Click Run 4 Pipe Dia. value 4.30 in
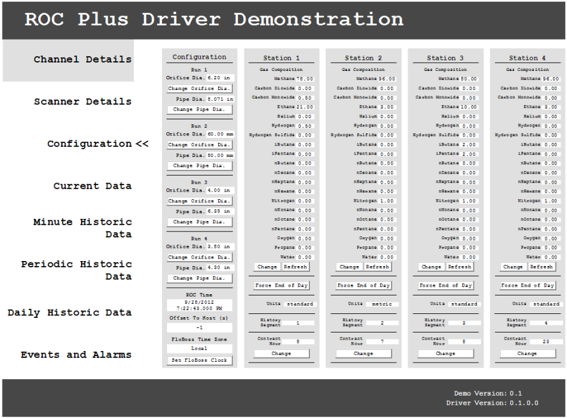The image size is (567, 418). click(220, 268)
